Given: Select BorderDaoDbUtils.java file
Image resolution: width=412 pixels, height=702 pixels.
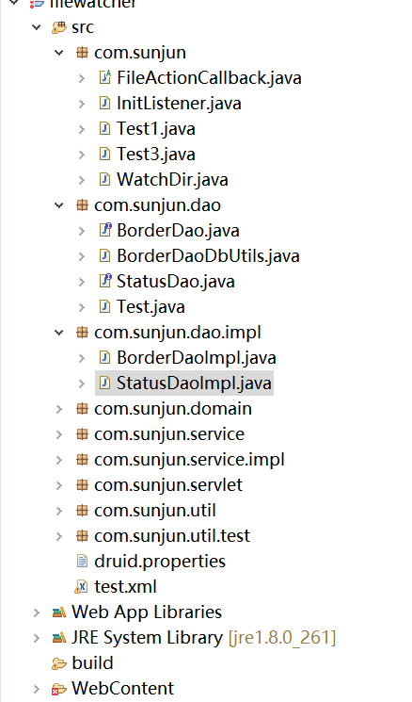Looking at the screenshot, I should tap(208, 256).
